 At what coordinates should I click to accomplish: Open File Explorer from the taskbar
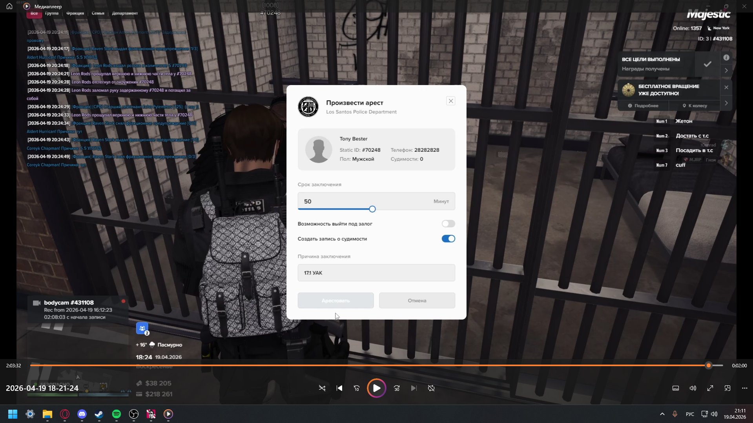[x=47, y=414]
